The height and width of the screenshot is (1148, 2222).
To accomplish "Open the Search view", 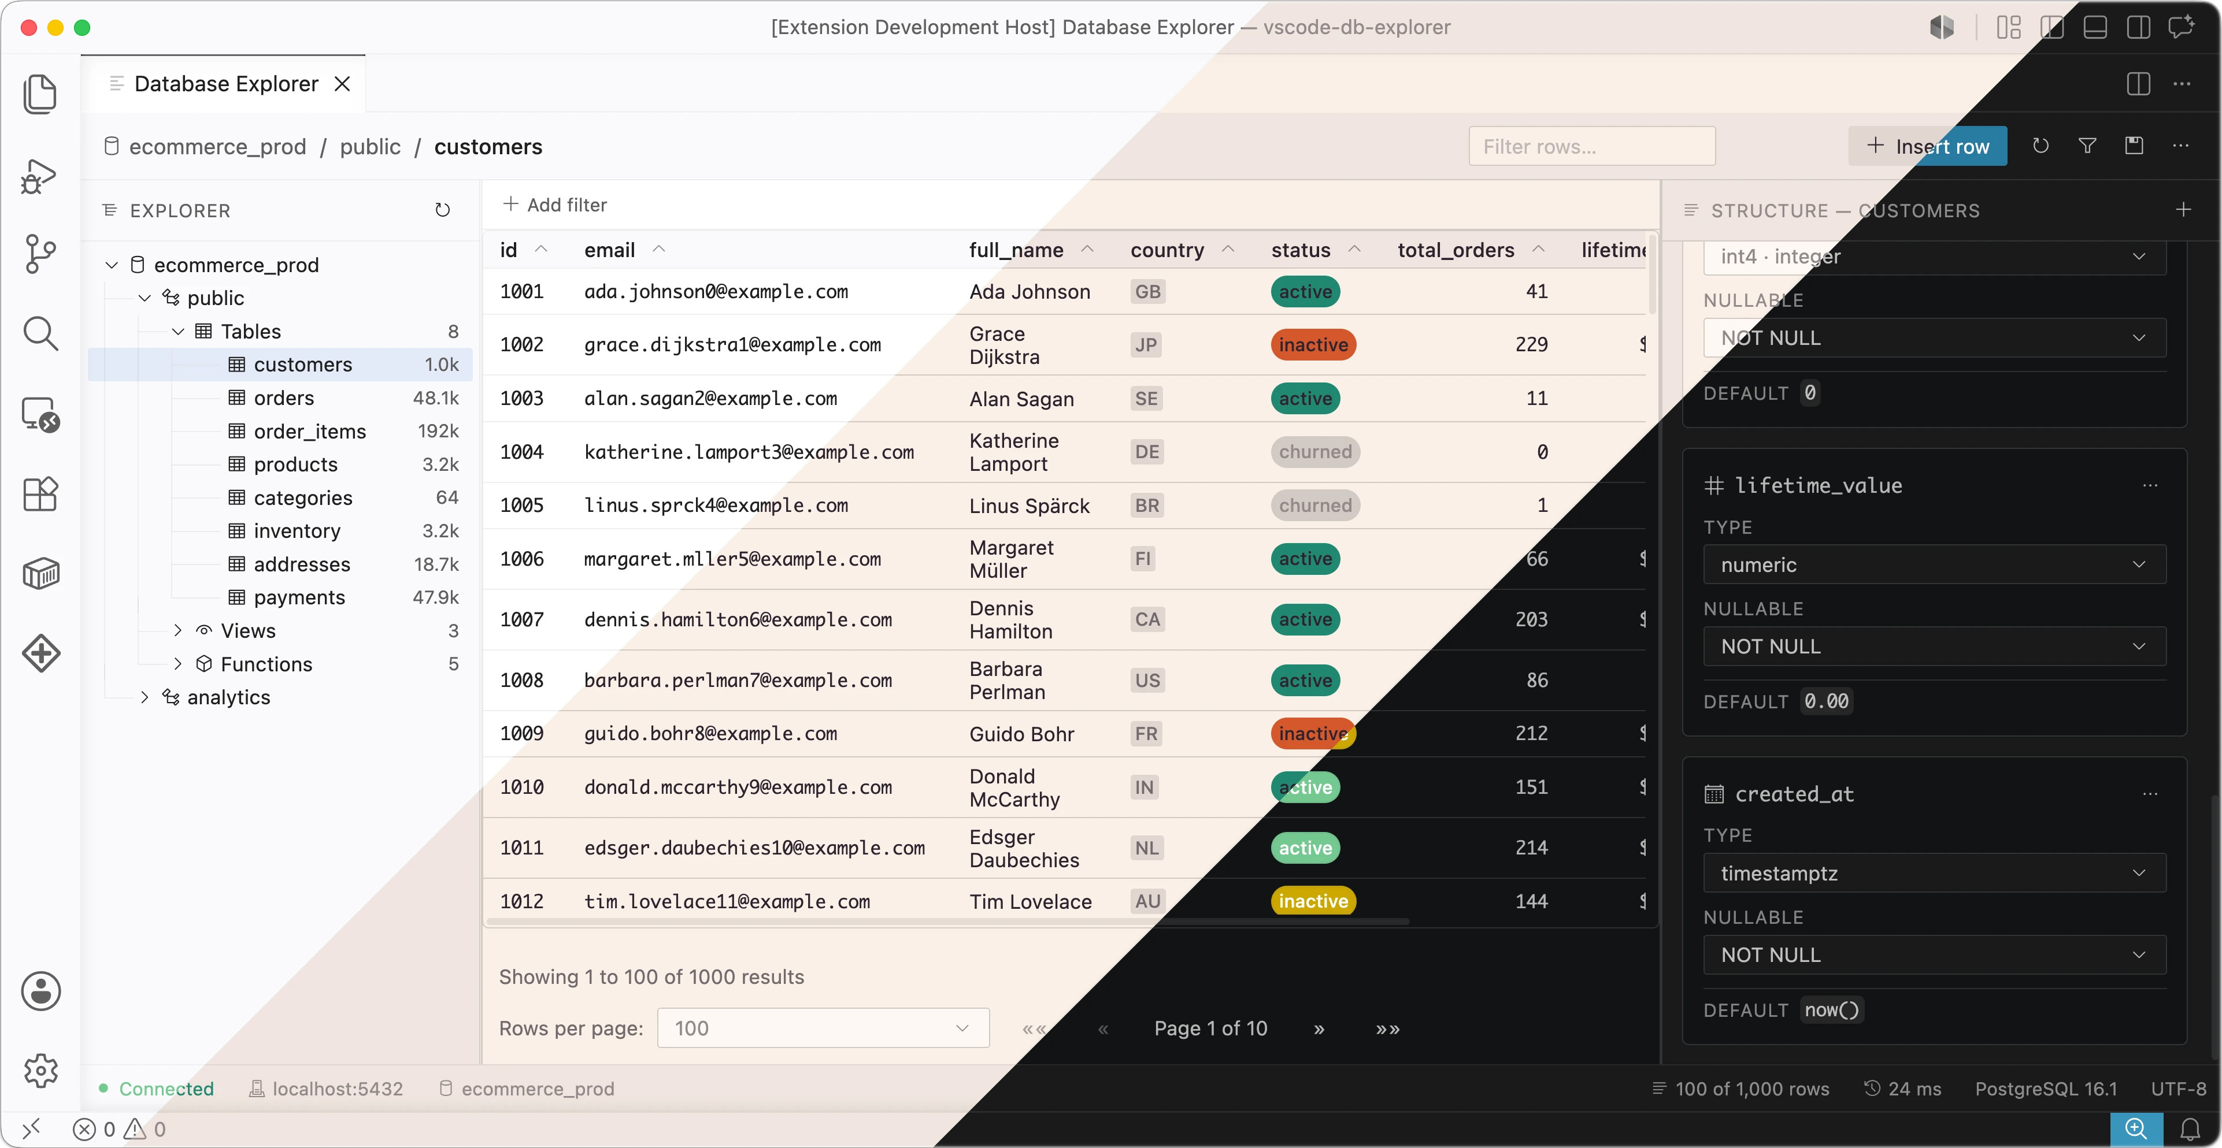I will point(40,335).
